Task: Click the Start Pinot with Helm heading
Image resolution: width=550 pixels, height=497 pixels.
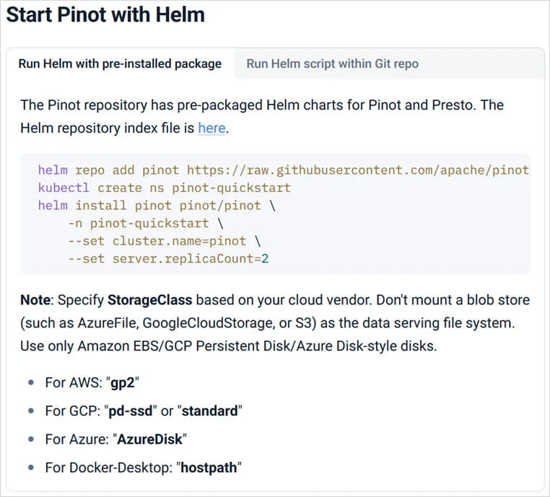Action: (x=105, y=14)
